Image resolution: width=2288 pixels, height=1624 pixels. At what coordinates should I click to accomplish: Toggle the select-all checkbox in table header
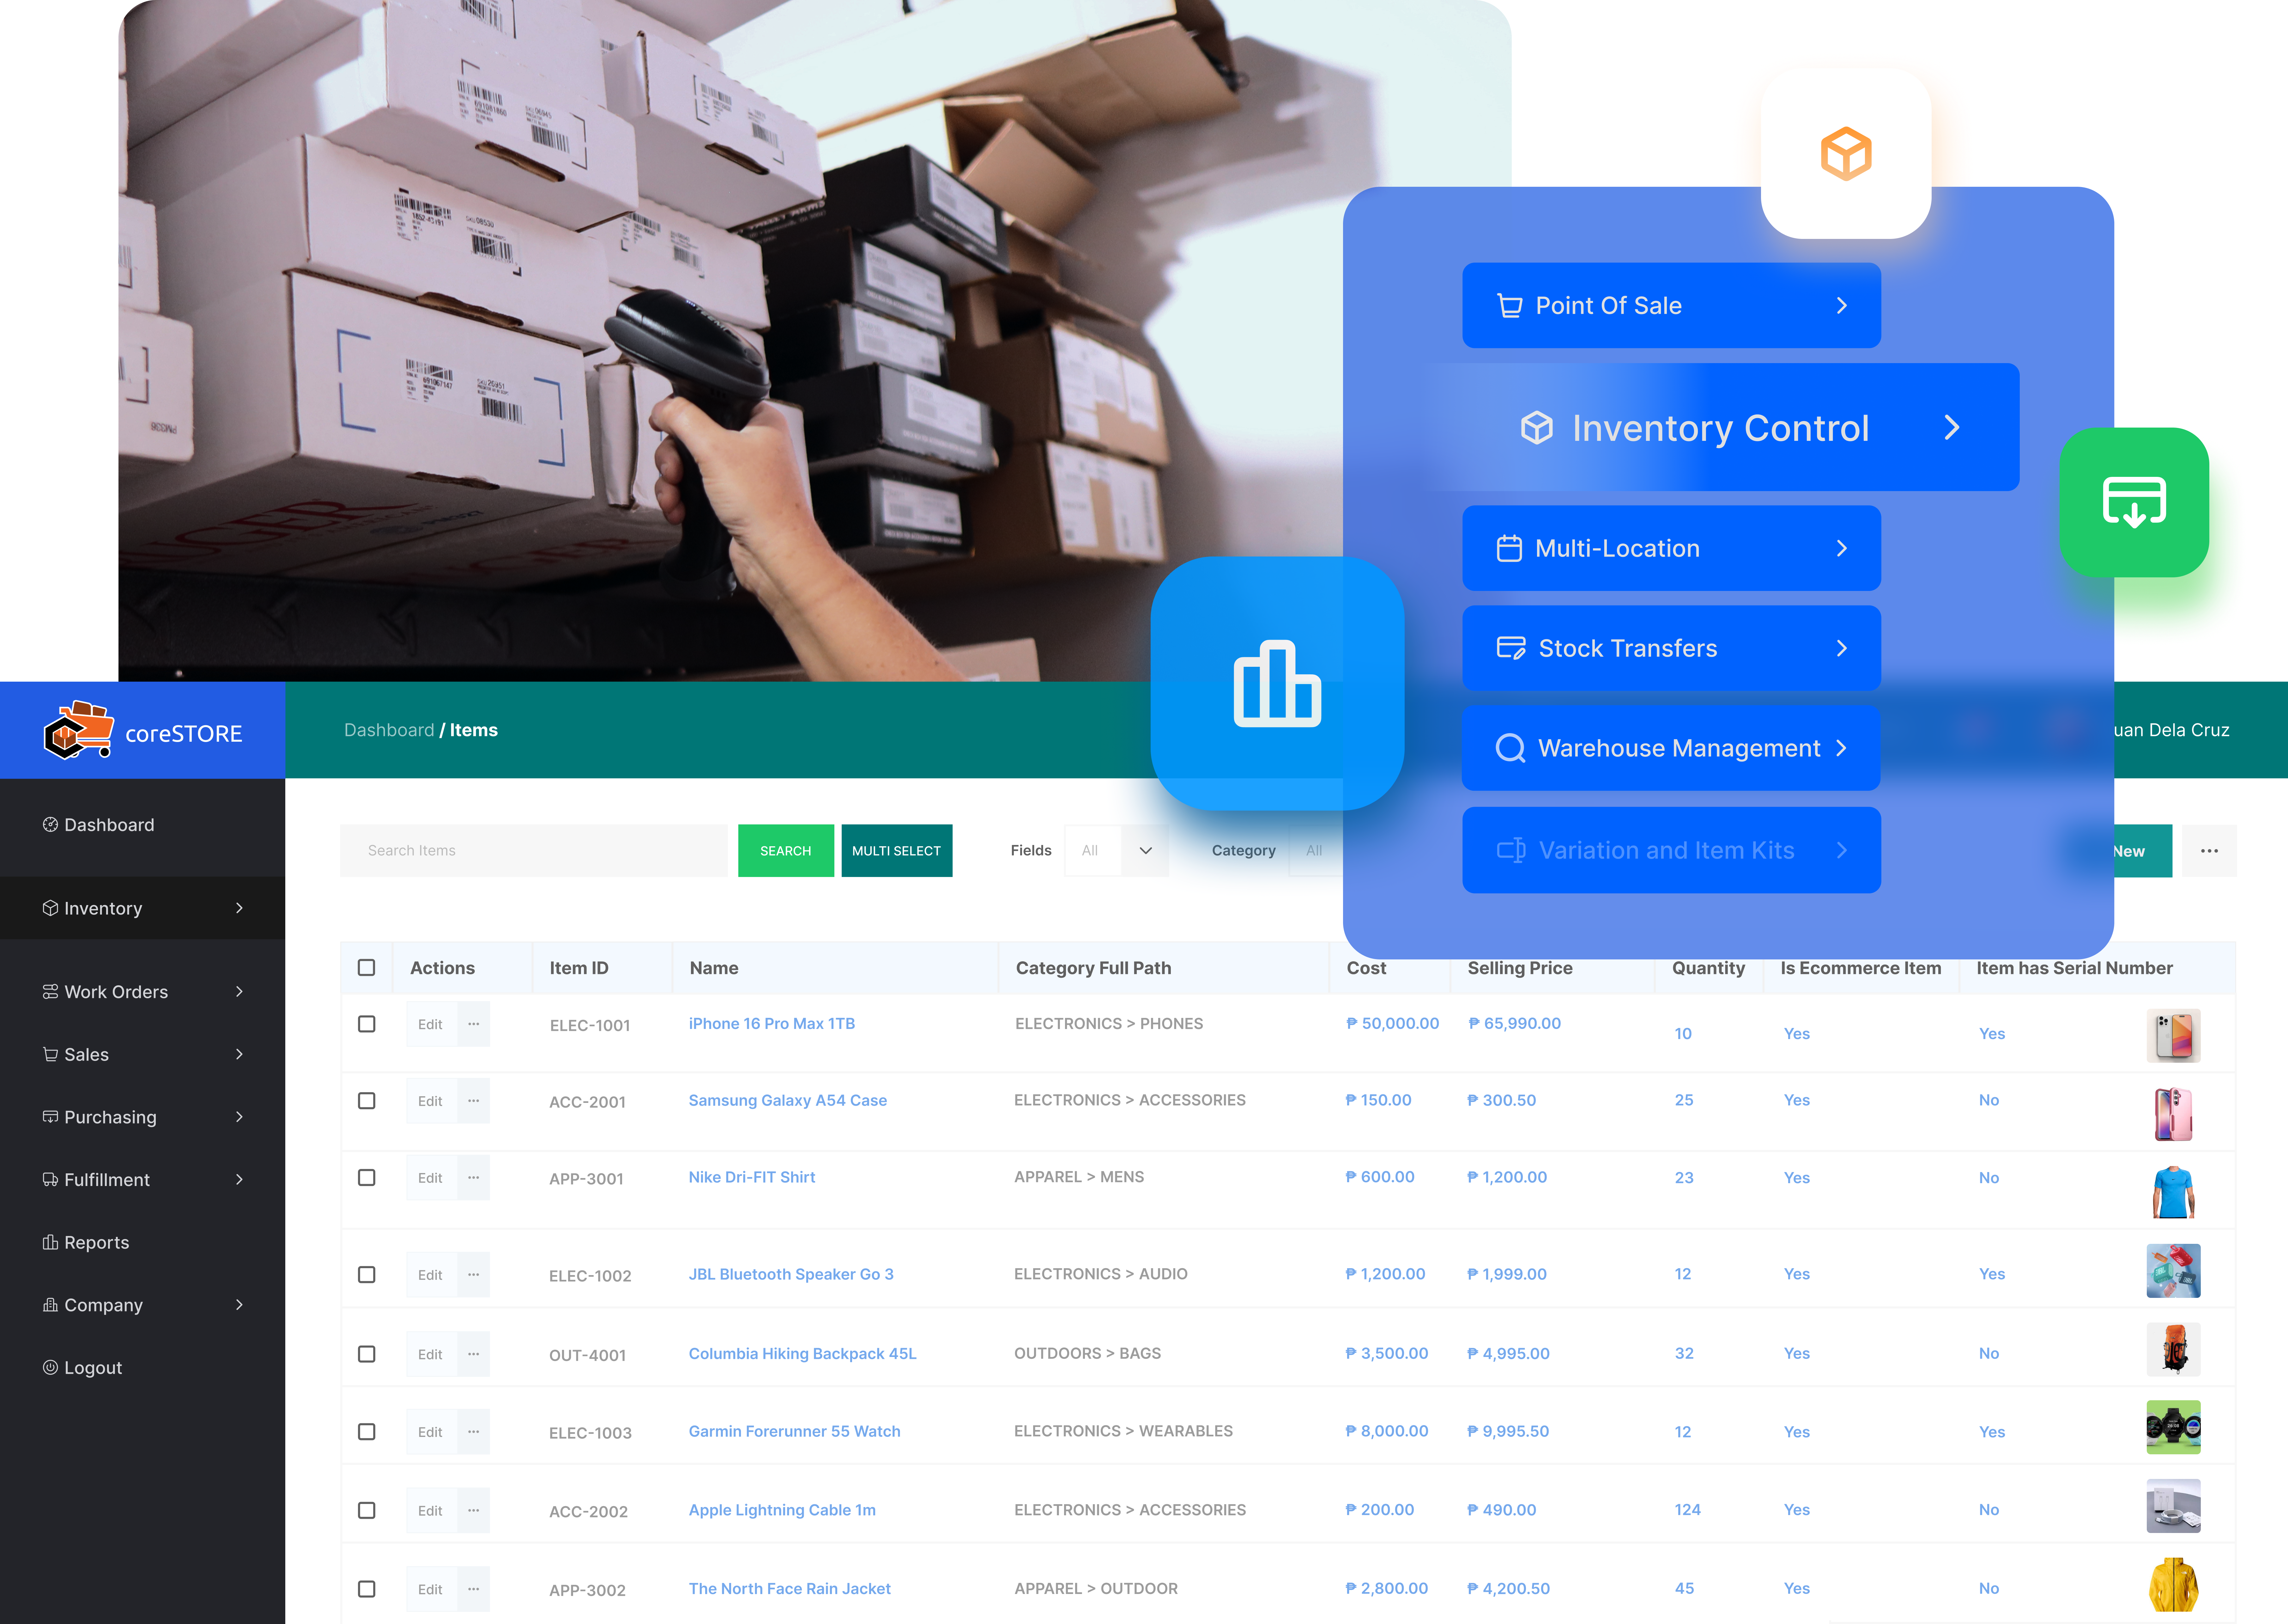coord(367,967)
